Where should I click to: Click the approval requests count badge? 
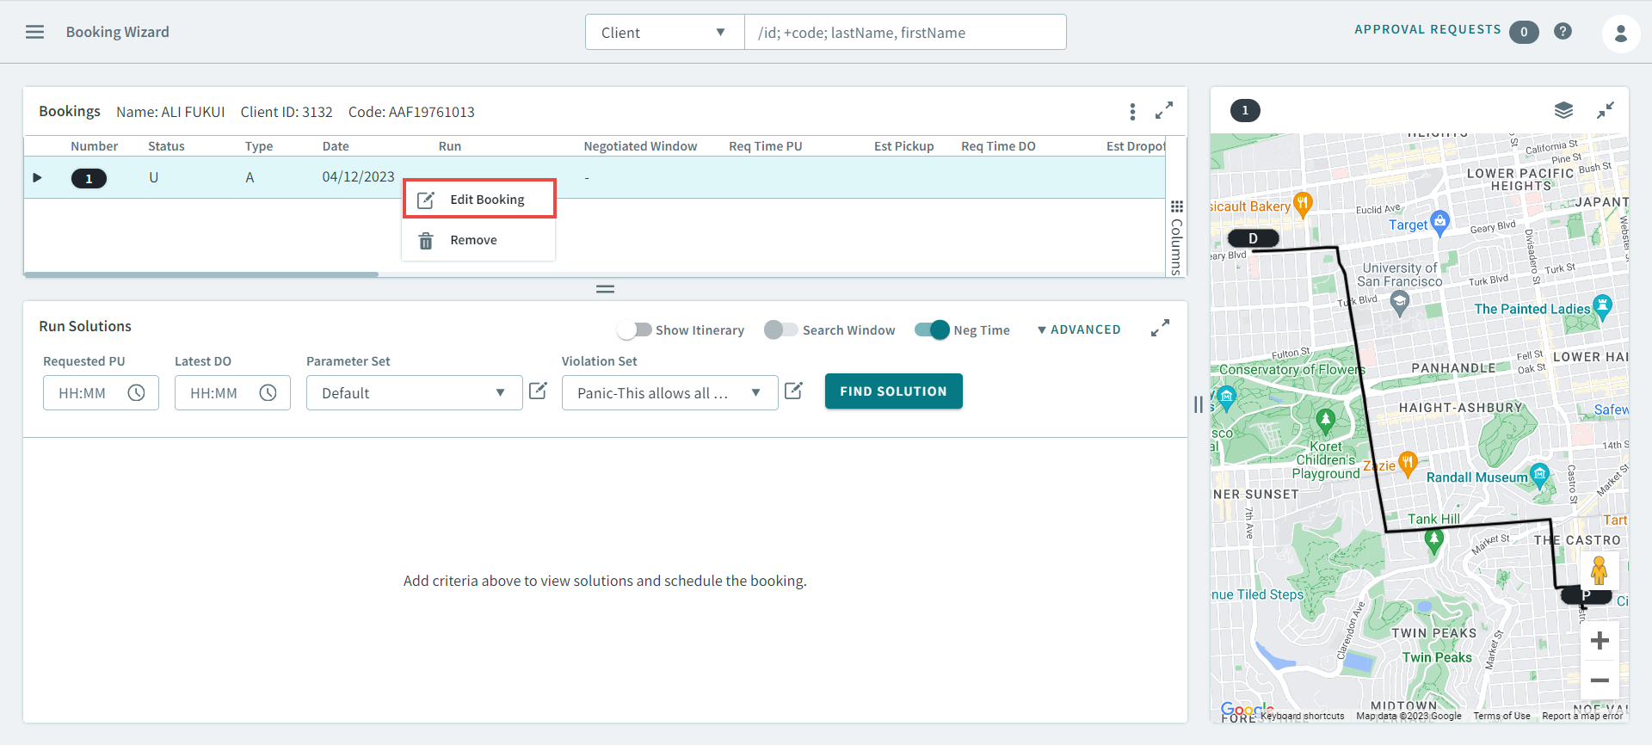1524,32
